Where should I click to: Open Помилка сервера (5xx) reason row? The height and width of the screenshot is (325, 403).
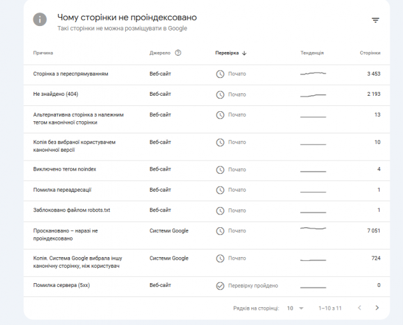pyautogui.click(x=207, y=286)
